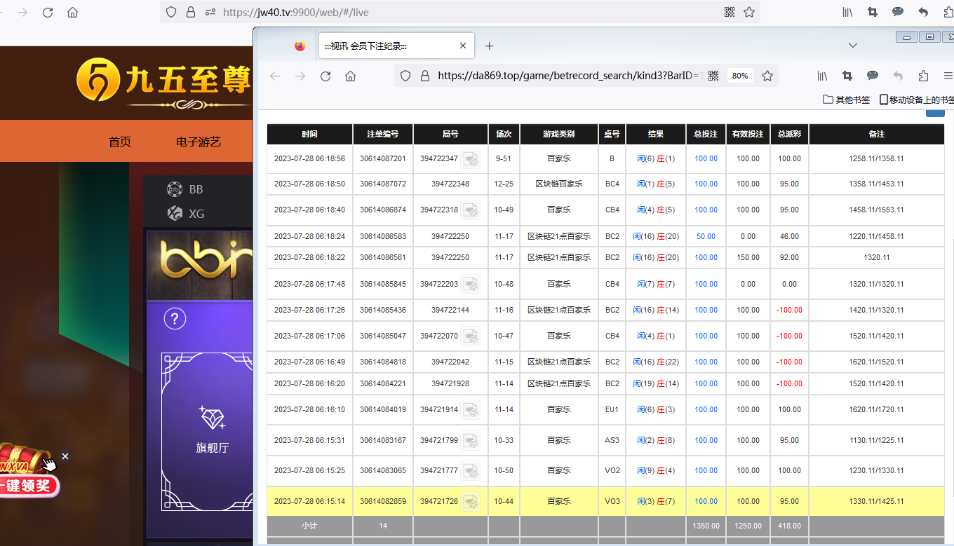Viewport: 954px width, 546px height.
Task: Open the front window hamburger menu
Action: coord(948,76)
